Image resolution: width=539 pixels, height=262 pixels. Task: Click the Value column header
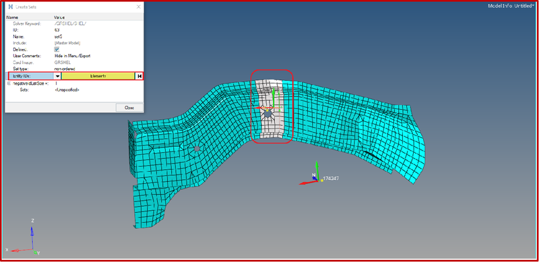59,18
